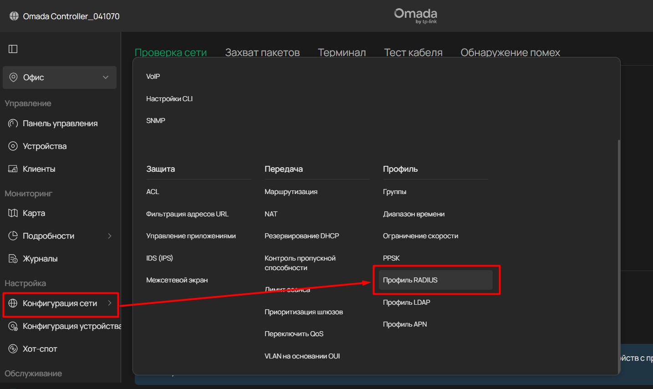
Task: Expand the Конфигурация сети submenu arrow
Action: [x=109, y=303]
